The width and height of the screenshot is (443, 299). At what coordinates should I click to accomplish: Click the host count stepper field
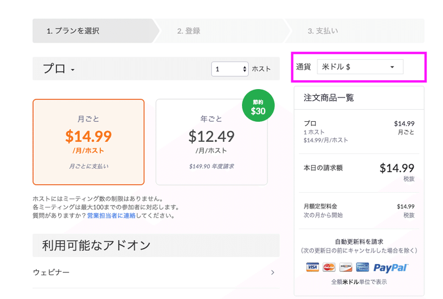(230, 69)
